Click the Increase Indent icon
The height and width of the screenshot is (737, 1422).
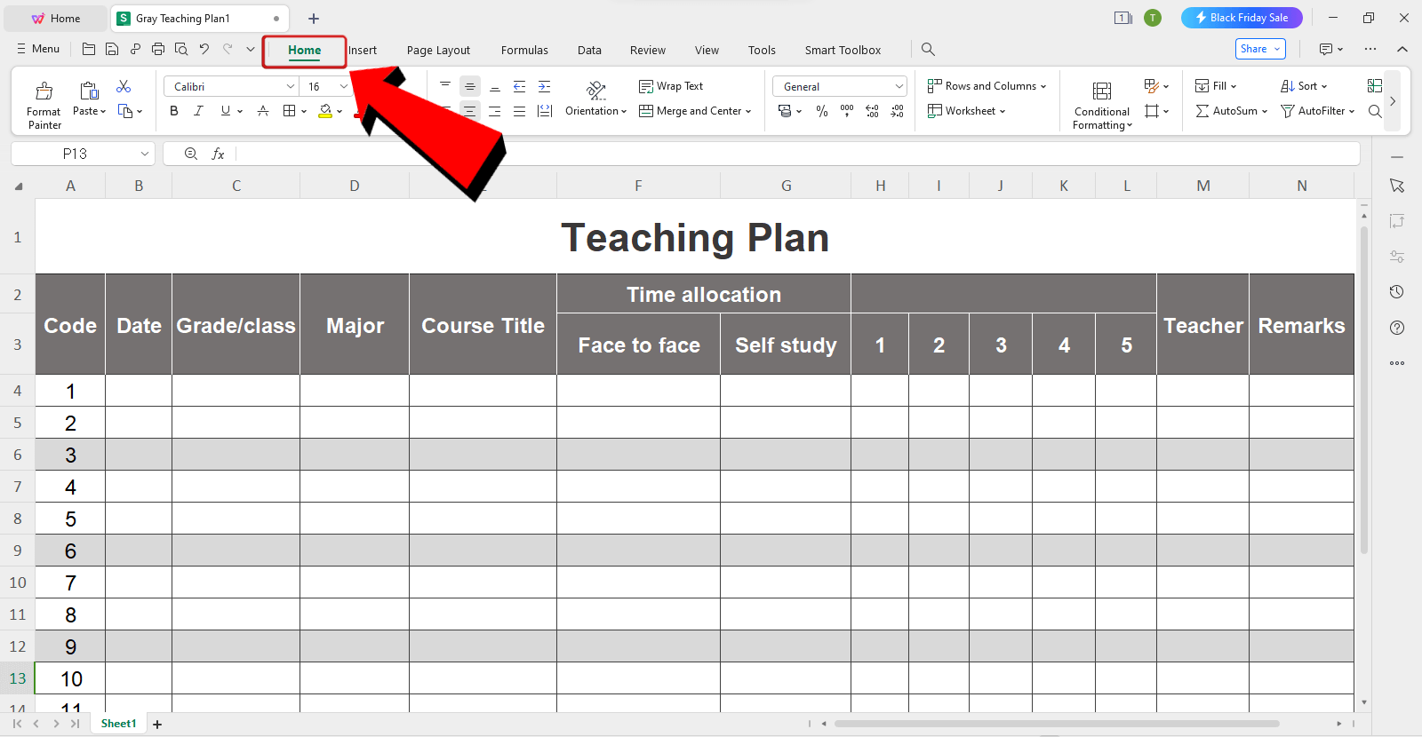[x=545, y=86]
